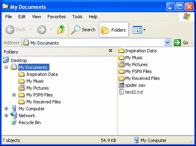Click 'My Music' label in folder tree

coord(35,81)
